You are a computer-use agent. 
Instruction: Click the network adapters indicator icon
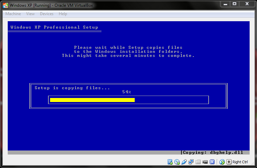(x=191, y=162)
